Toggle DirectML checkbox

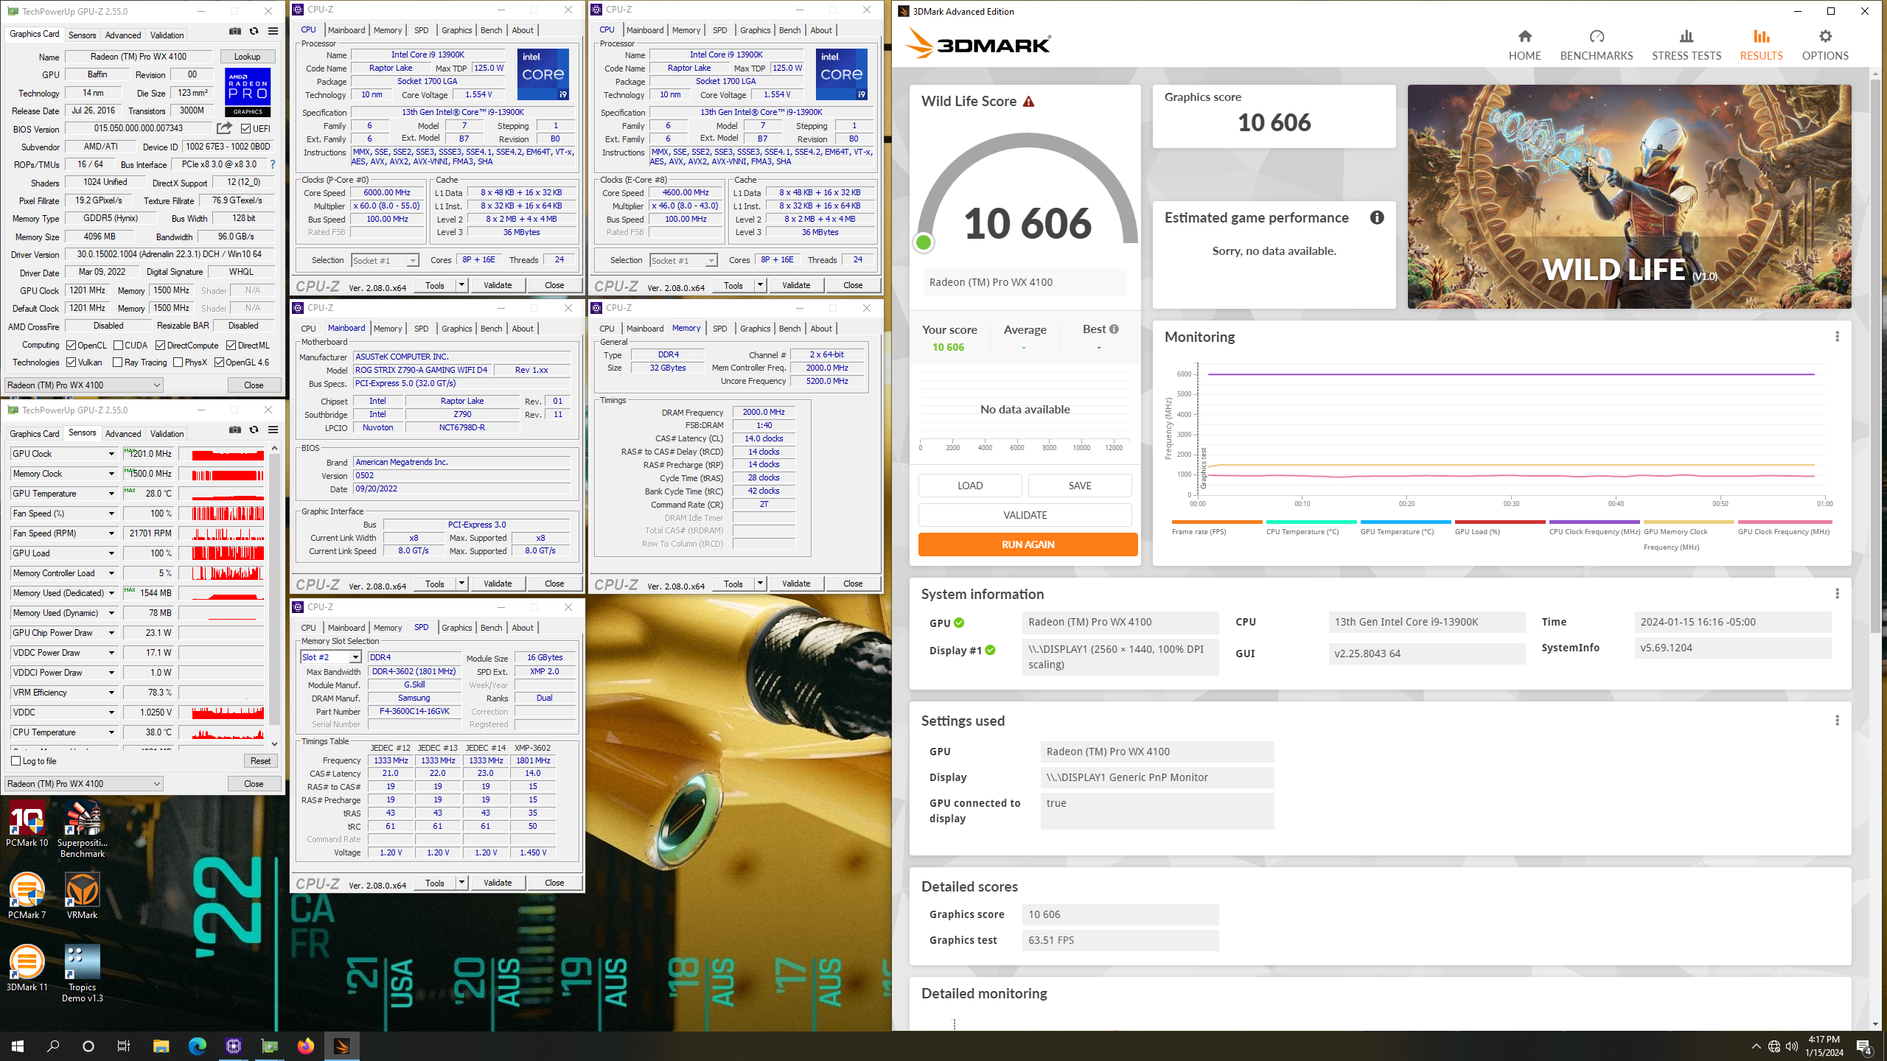coord(231,346)
